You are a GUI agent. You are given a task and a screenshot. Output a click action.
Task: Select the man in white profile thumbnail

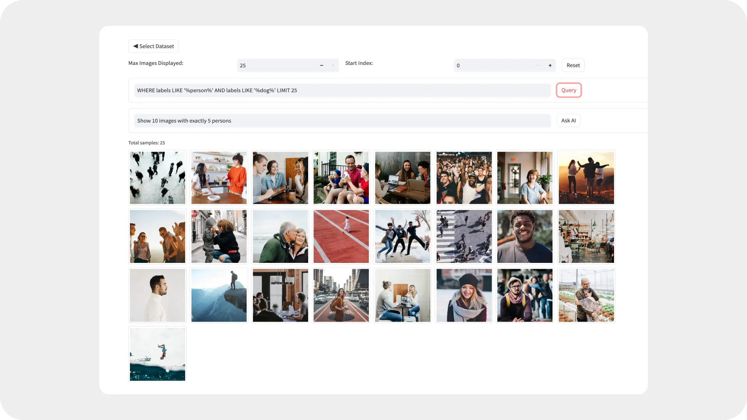[158, 295]
